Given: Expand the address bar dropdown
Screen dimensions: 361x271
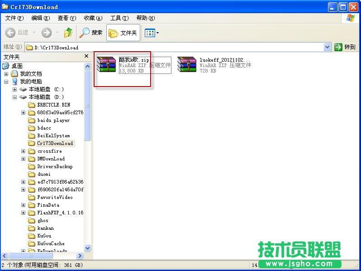Looking at the screenshot, I should tap(328, 47).
